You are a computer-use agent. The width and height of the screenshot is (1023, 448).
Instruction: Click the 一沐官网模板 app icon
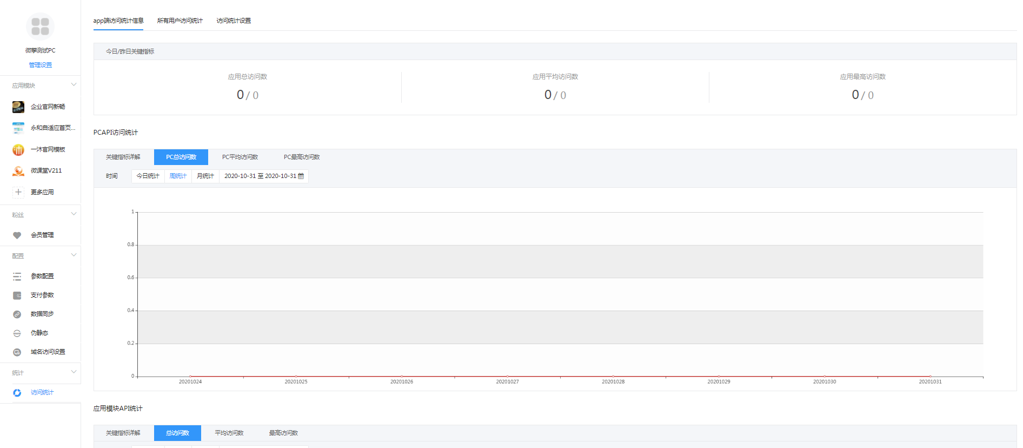pos(18,150)
